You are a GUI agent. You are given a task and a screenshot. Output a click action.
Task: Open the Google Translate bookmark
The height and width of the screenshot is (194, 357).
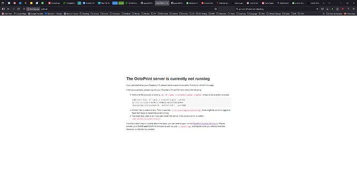pyautogui.click(x=36, y=13)
